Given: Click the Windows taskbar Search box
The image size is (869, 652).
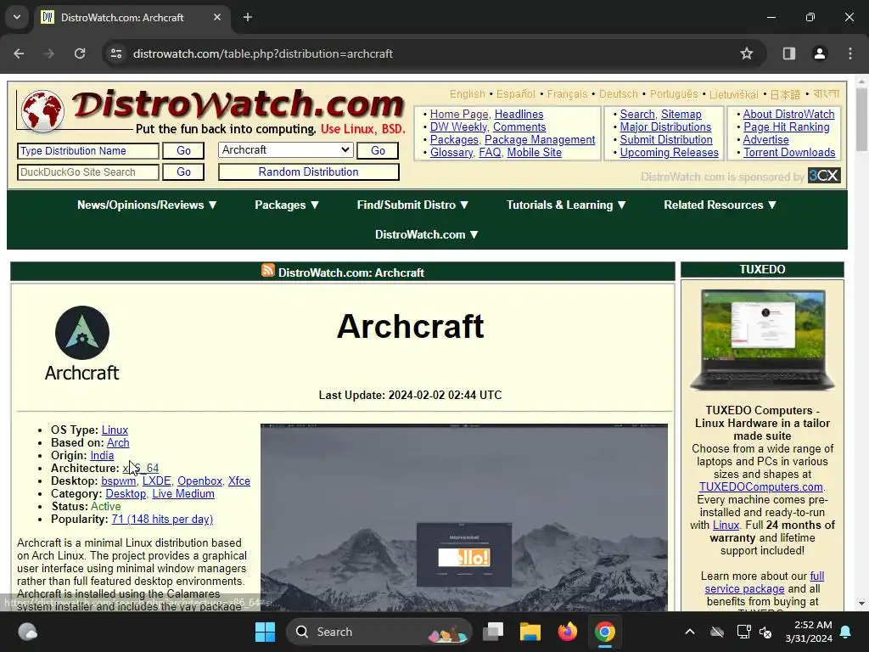Looking at the screenshot, I should tap(379, 632).
